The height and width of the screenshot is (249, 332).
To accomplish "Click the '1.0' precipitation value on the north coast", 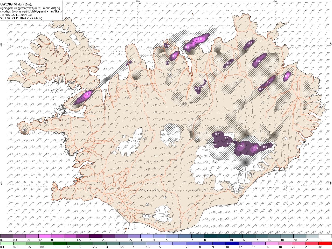I will 200,39.
